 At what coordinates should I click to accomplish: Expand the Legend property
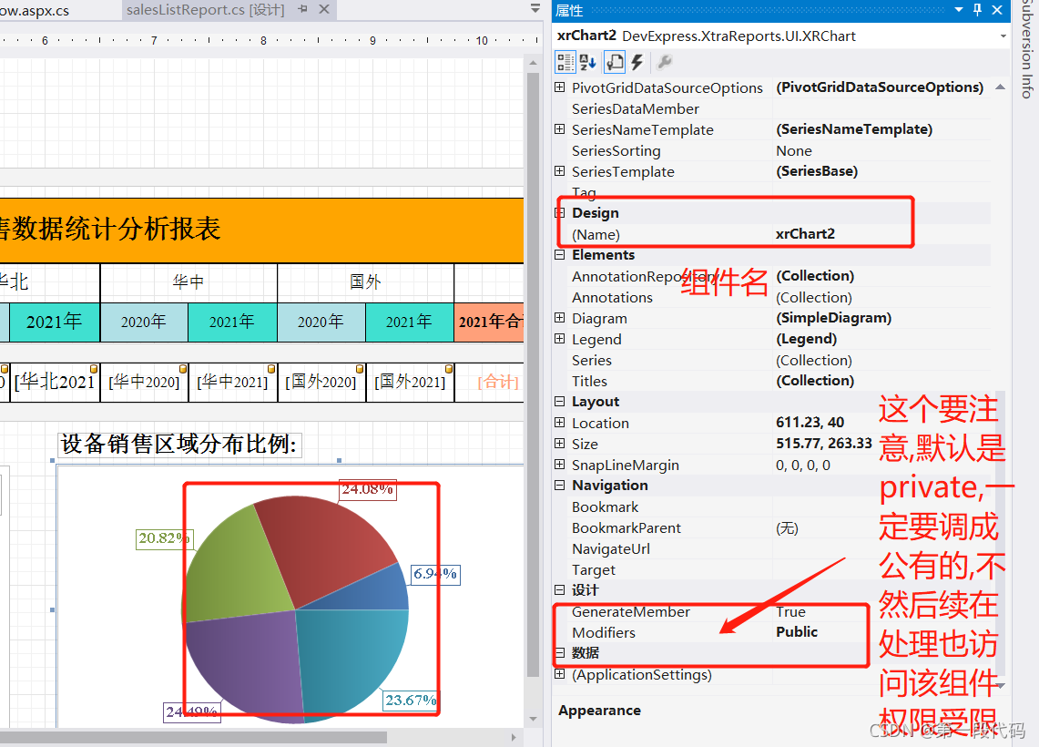tap(560, 339)
